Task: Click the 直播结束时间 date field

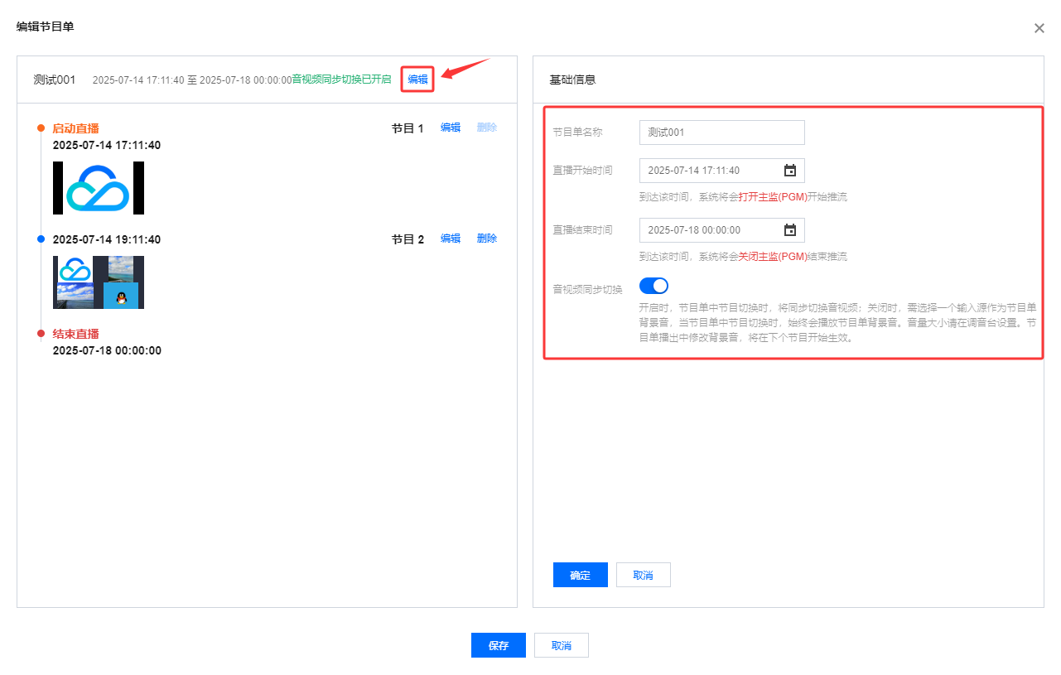Action: point(722,230)
